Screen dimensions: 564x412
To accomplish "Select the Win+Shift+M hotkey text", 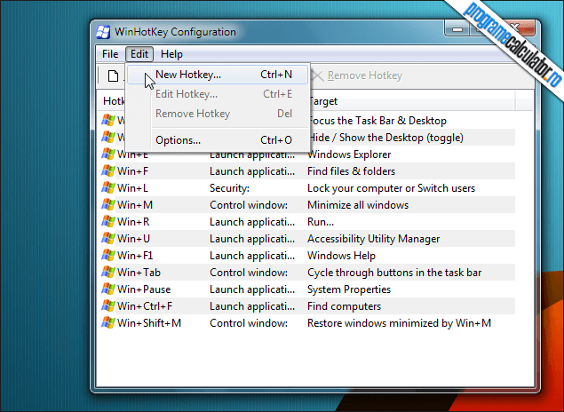I will [x=149, y=323].
